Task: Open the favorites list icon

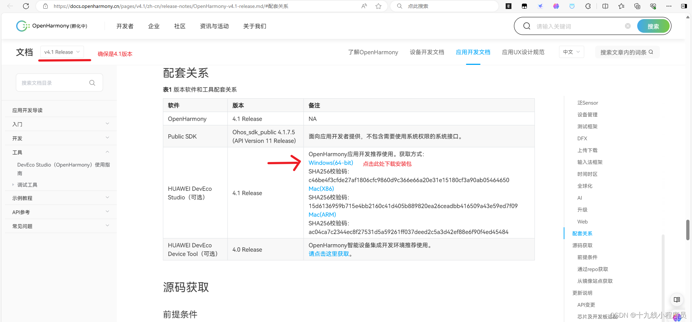Action: coord(621,6)
